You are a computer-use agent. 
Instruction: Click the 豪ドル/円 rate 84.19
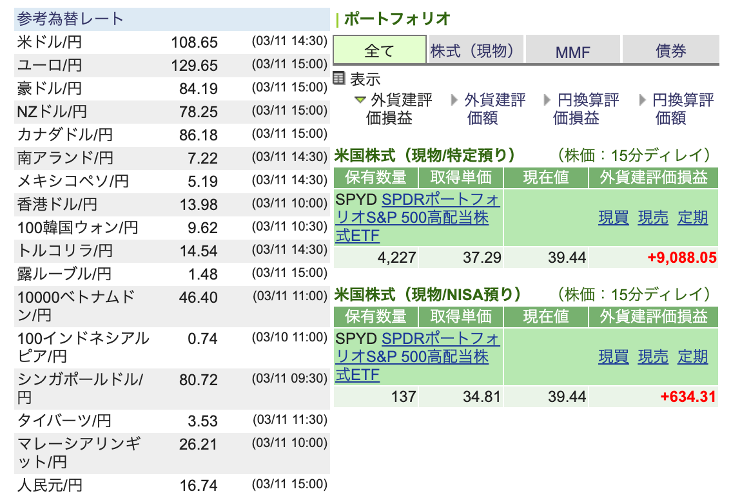(x=199, y=88)
